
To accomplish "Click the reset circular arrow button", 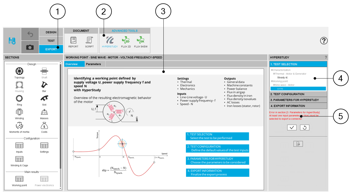I will (x=305, y=127).
